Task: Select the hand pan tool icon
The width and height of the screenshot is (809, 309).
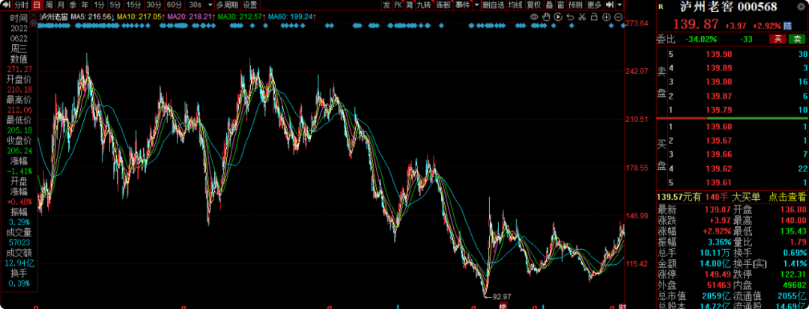Action: [x=546, y=17]
